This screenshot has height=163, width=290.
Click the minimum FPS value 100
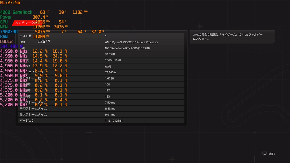click(x=107, y=84)
